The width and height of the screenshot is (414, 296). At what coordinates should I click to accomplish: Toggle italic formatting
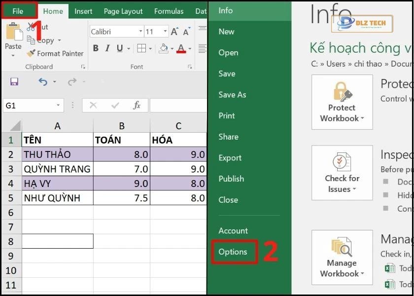(x=107, y=48)
